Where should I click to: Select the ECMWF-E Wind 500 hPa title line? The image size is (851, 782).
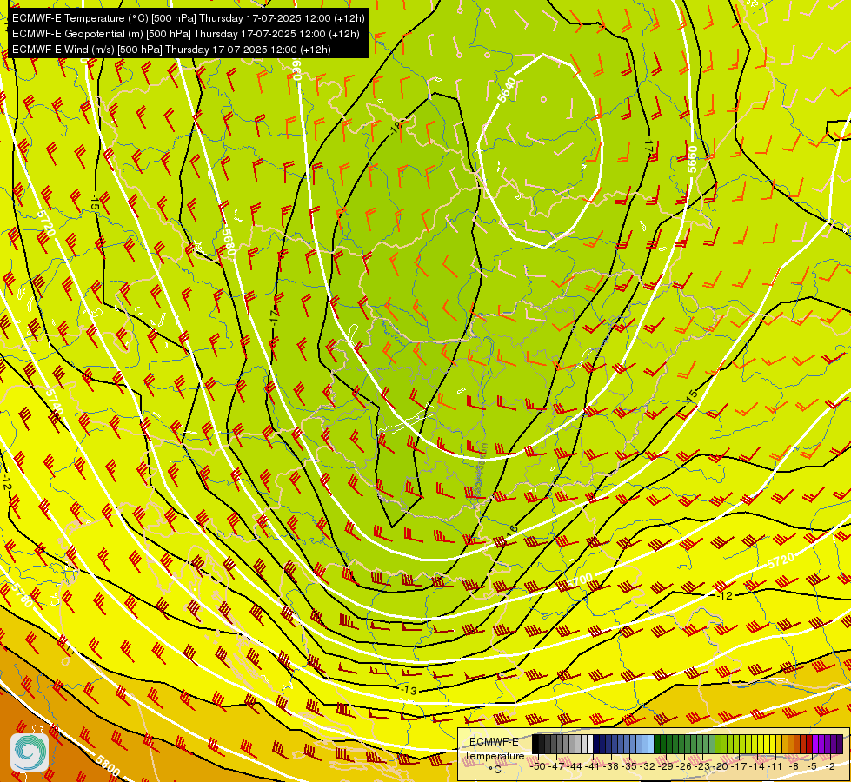[x=171, y=50]
